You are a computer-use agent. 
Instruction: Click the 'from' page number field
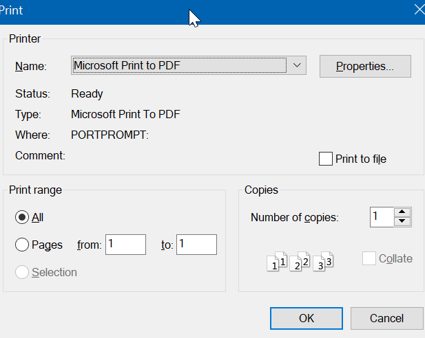click(125, 245)
